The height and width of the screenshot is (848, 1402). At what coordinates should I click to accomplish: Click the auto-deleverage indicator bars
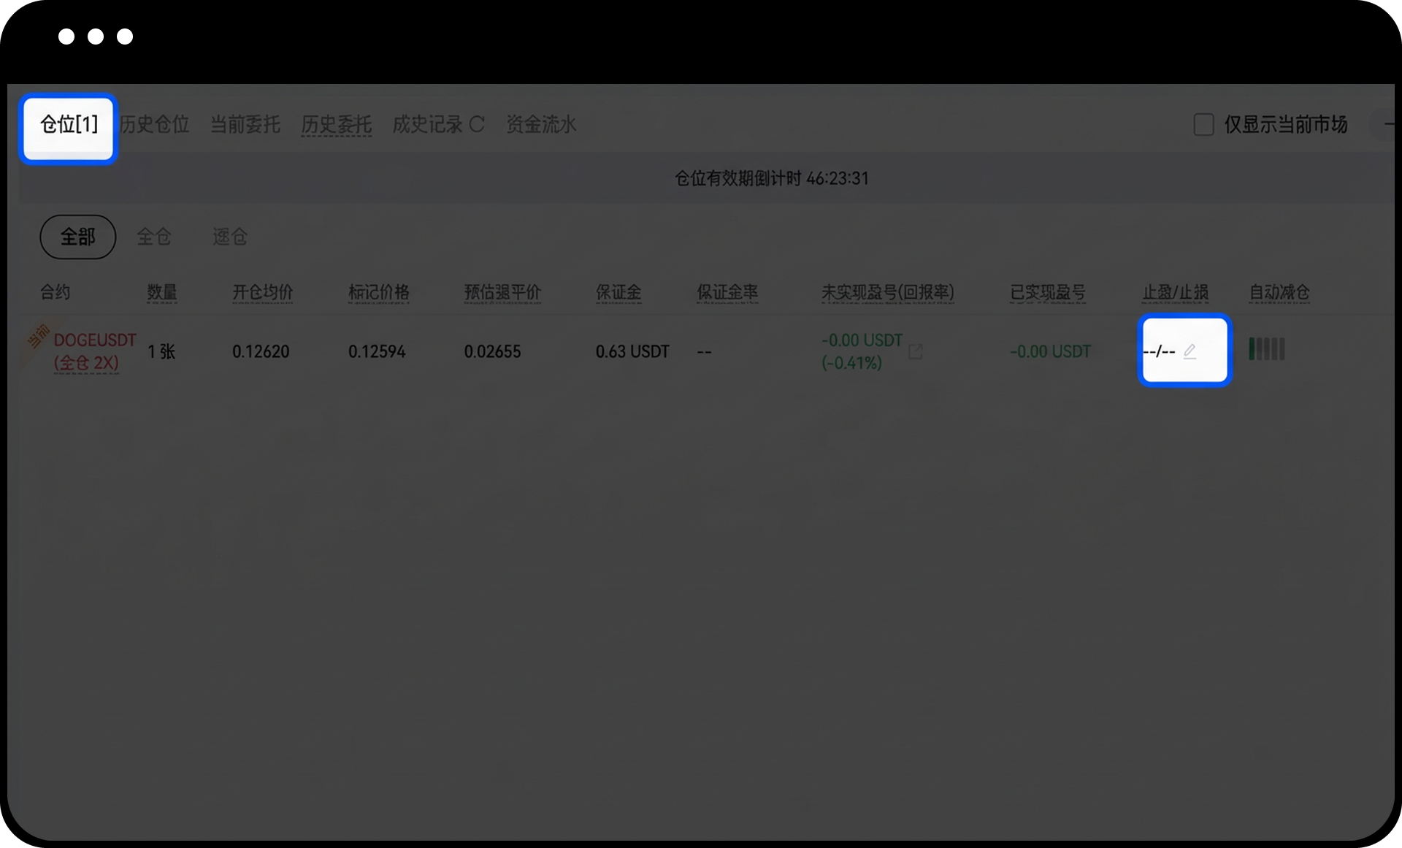1267,349
